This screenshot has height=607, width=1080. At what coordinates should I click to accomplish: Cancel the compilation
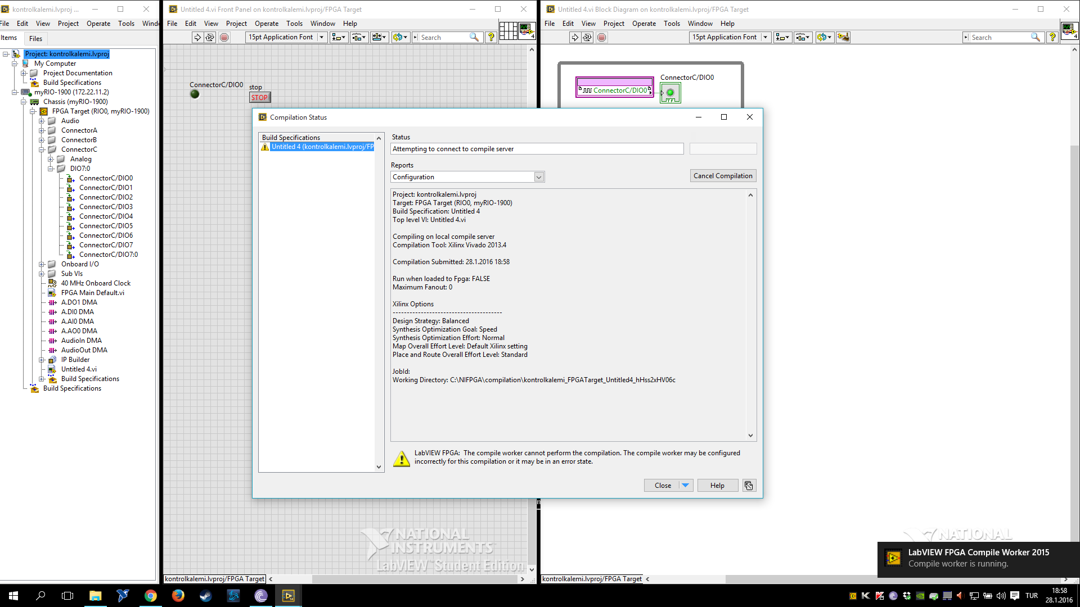pos(723,176)
